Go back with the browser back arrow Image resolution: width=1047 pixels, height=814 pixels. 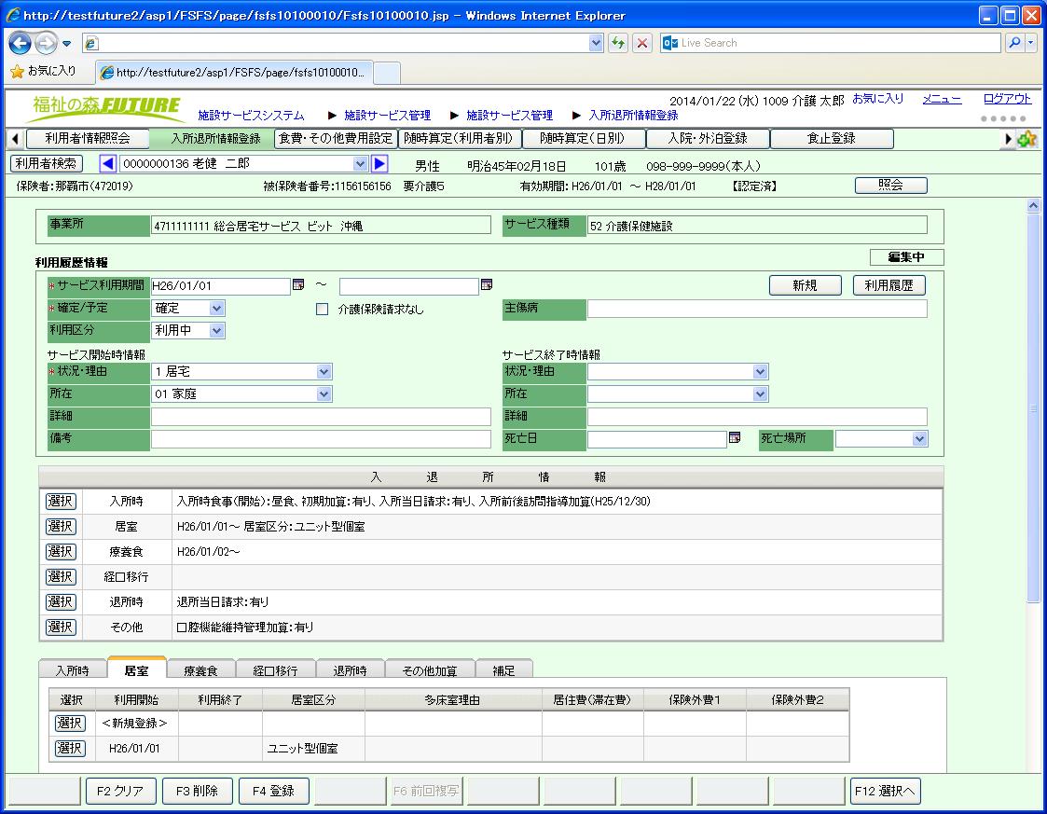pyautogui.click(x=20, y=44)
